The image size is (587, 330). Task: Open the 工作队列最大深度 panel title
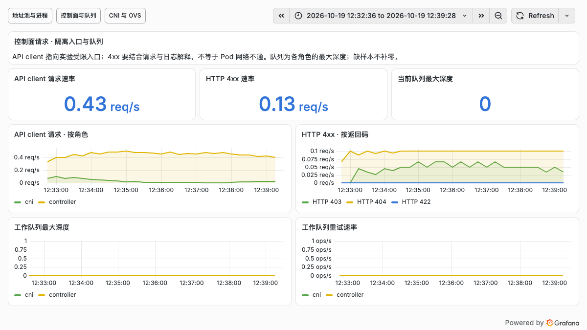(x=42, y=227)
